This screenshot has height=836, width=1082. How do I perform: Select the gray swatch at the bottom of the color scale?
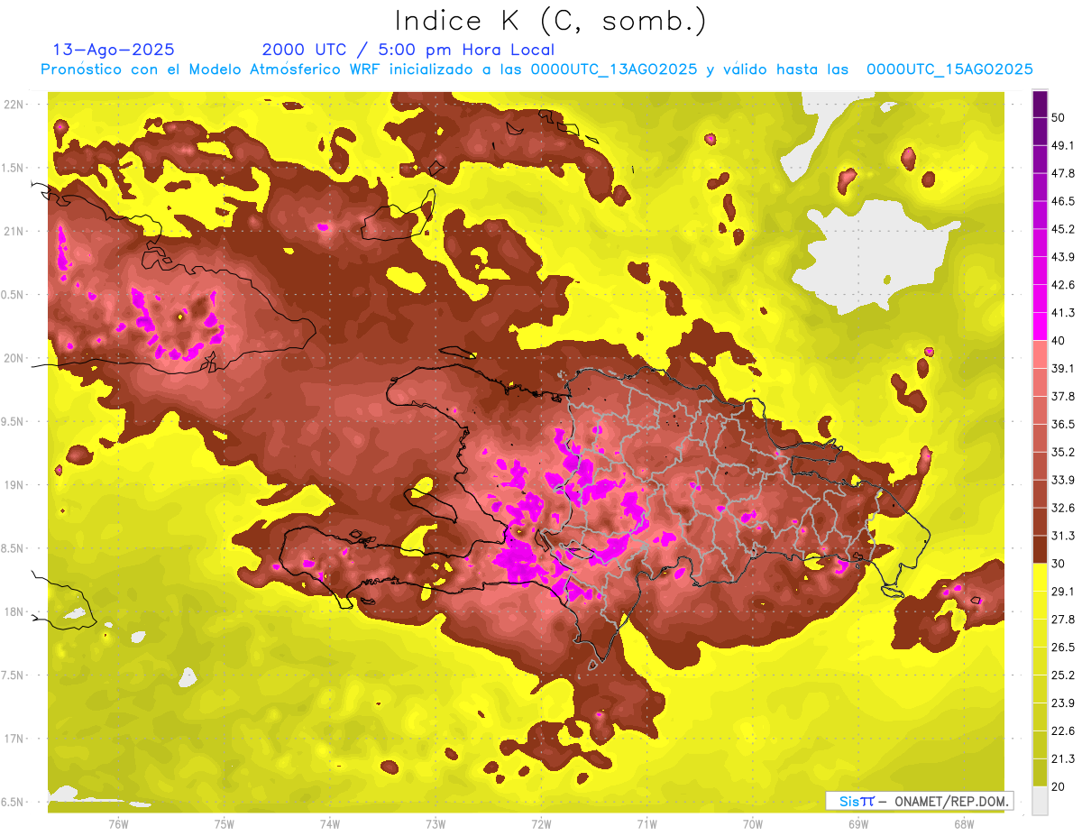[x=1040, y=801]
